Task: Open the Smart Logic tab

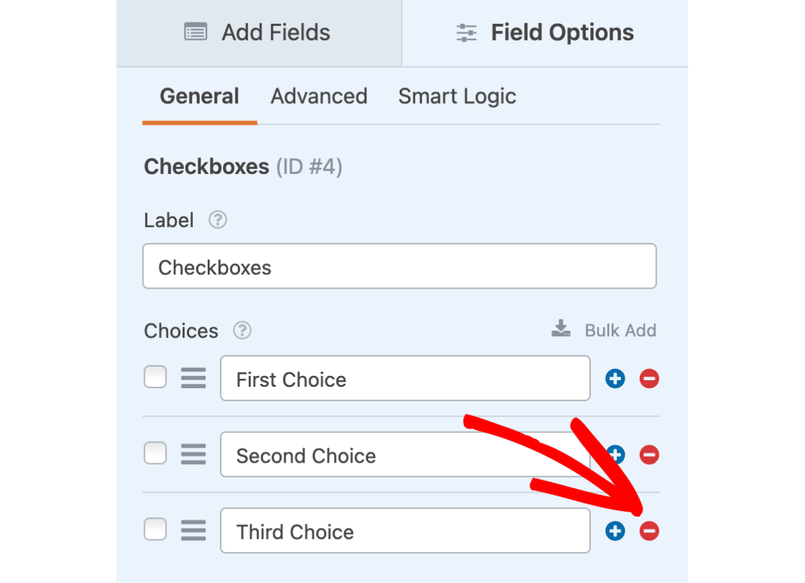Action: click(x=457, y=95)
